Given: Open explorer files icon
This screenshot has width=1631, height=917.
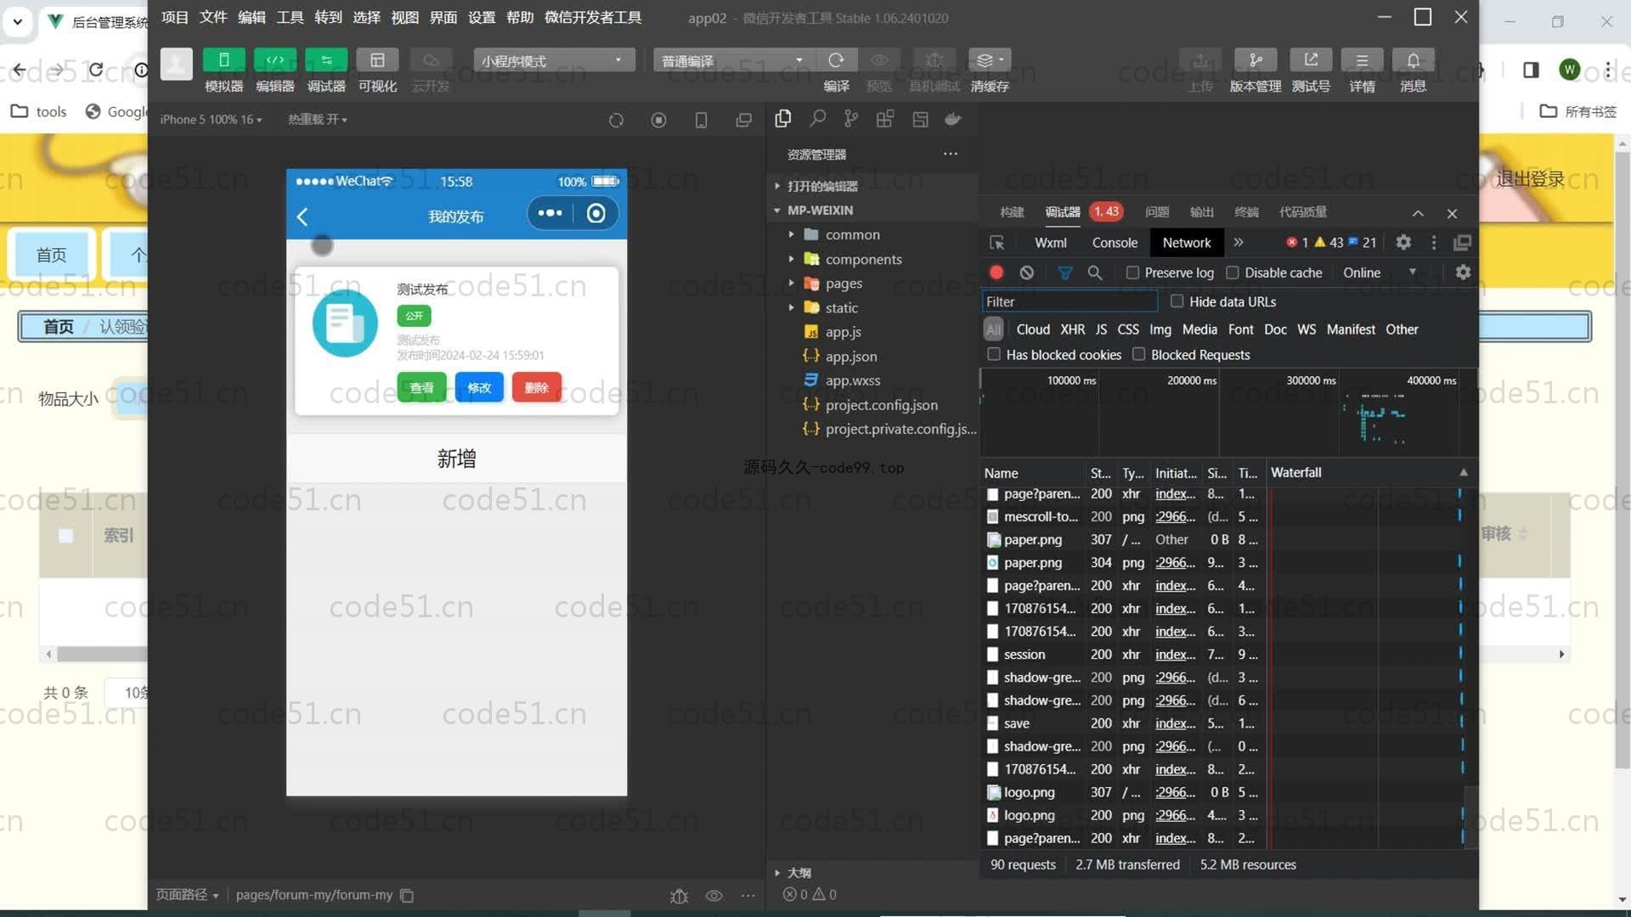Looking at the screenshot, I should (783, 120).
